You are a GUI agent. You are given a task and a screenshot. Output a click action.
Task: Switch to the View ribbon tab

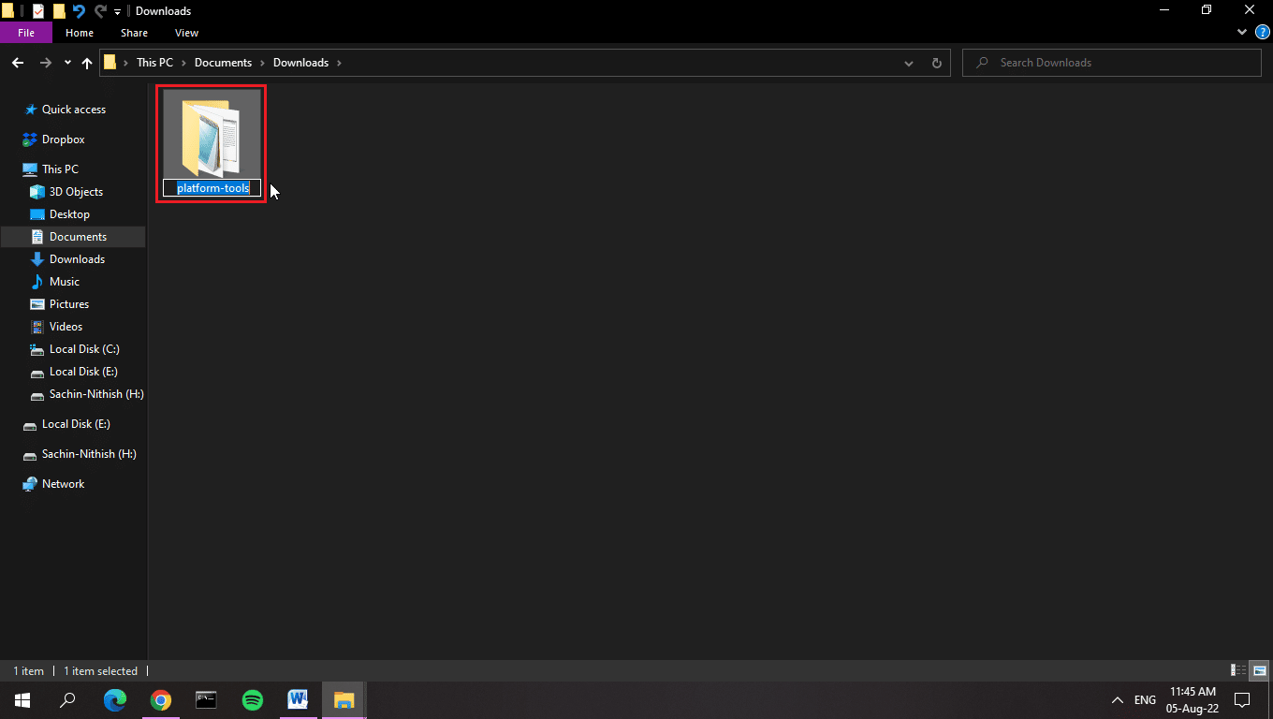pyautogui.click(x=186, y=33)
